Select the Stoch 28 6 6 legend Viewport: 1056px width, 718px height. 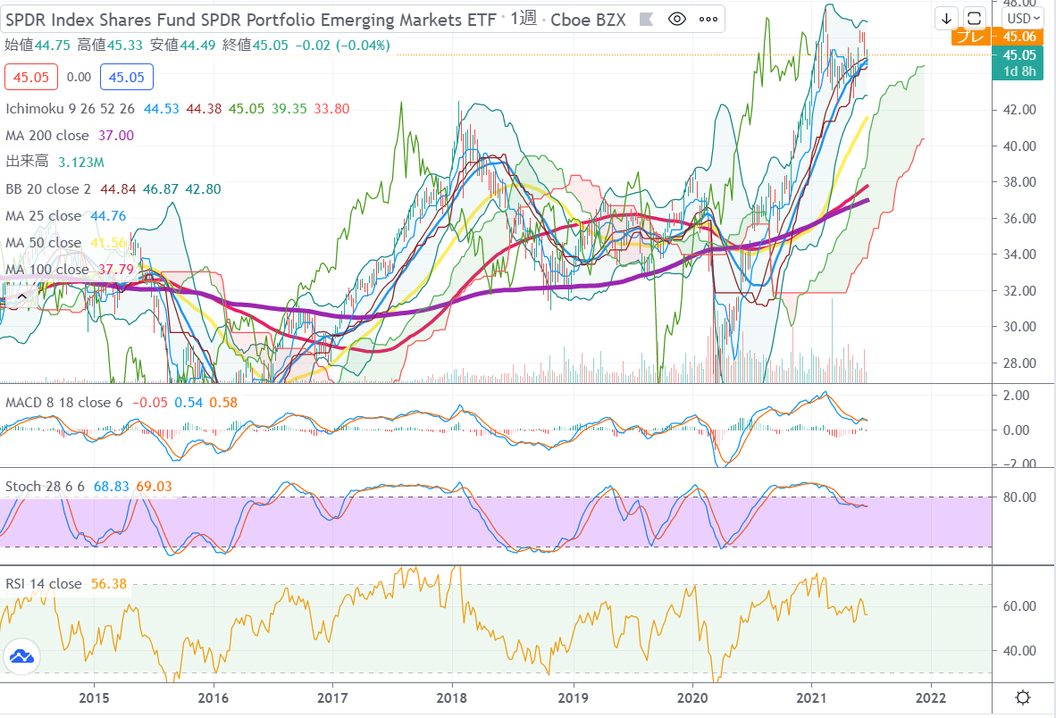[46, 487]
